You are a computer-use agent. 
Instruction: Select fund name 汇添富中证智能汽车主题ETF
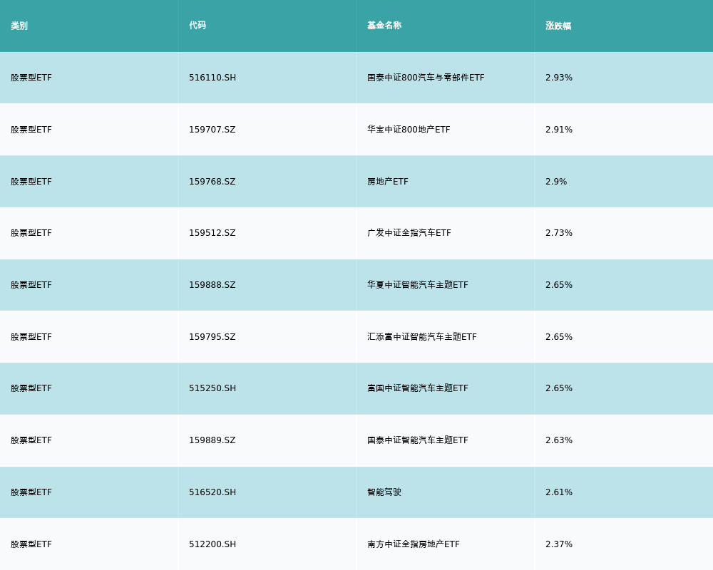(422, 337)
